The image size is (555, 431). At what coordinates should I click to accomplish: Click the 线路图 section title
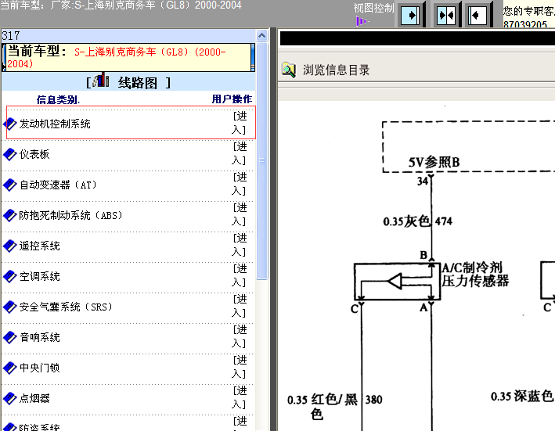coord(138,83)
